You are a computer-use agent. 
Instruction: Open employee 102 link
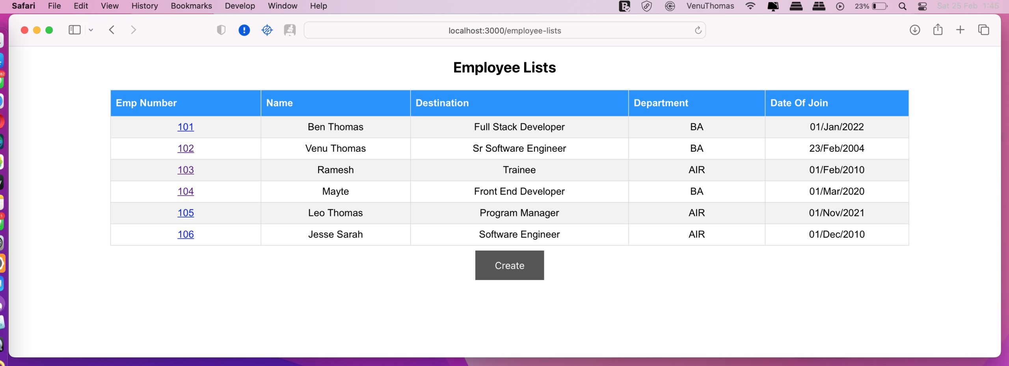click(x=186, y=149)
